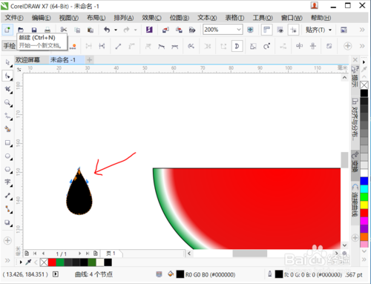
Task: Click the eyedropper icon beside document palette
Action: (28, 262)
